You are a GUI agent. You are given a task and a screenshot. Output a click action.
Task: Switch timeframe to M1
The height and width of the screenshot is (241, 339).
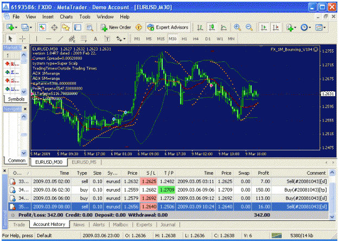pos(137,39)
